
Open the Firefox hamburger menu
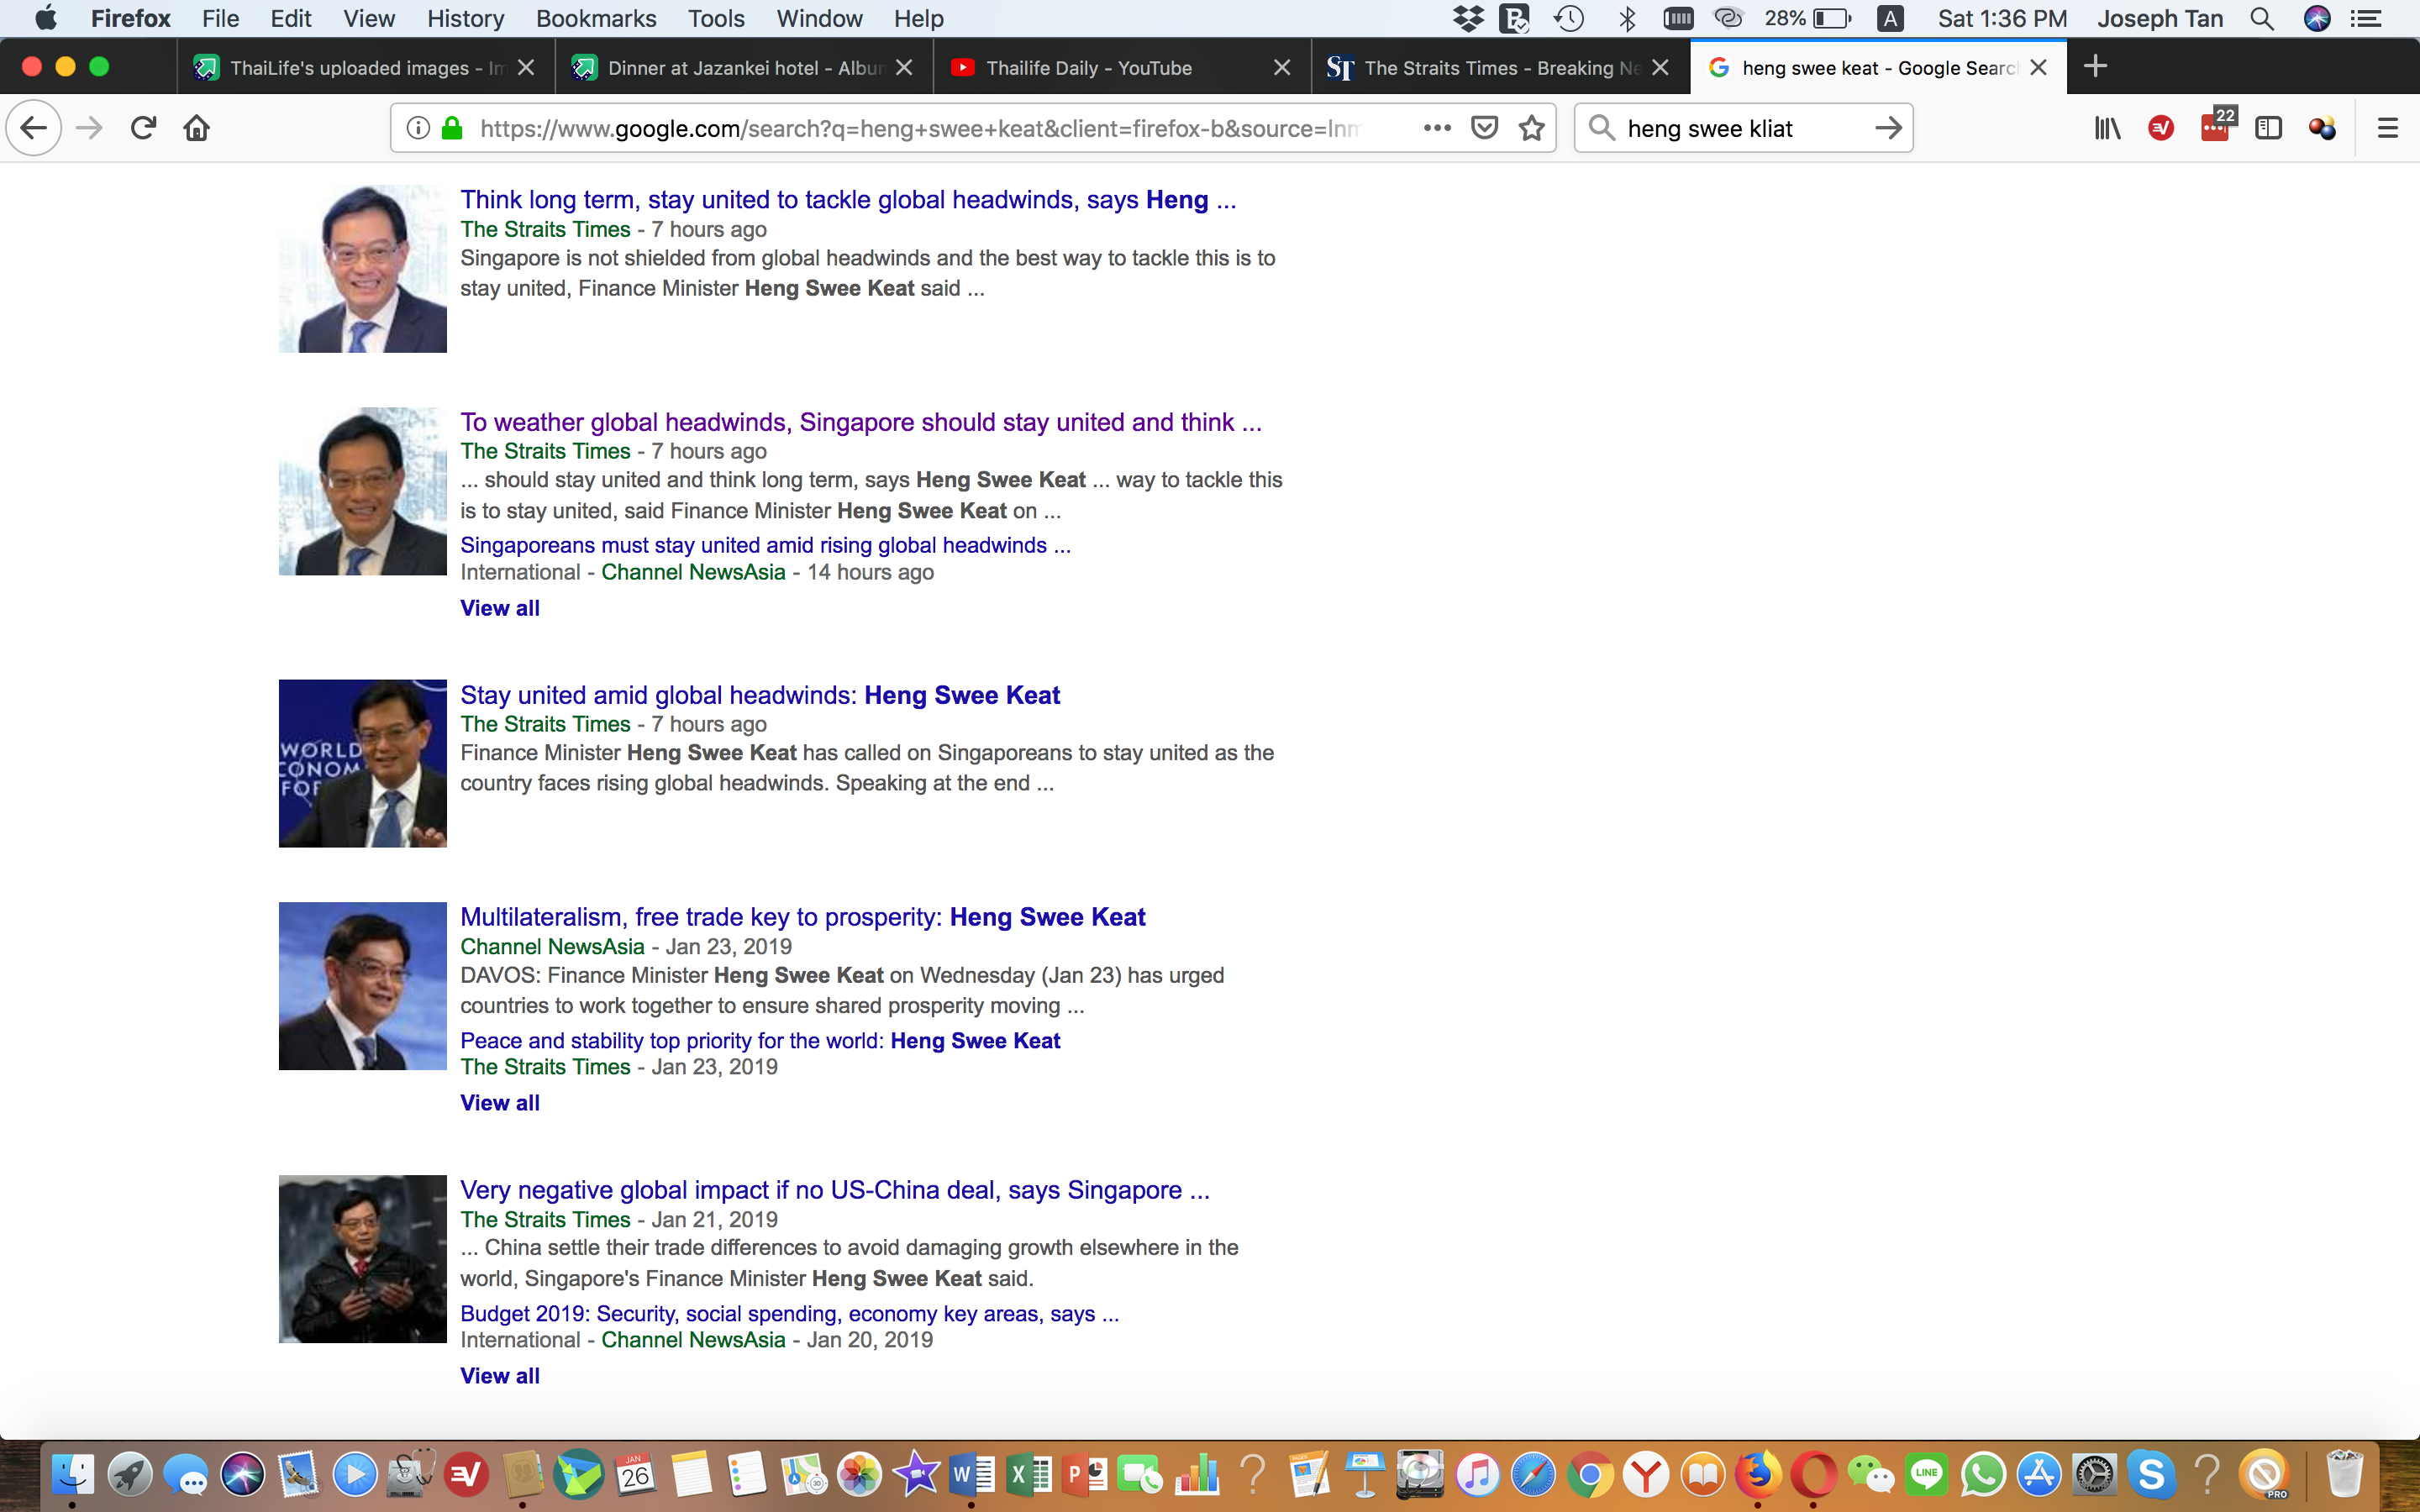point(2388,128)
